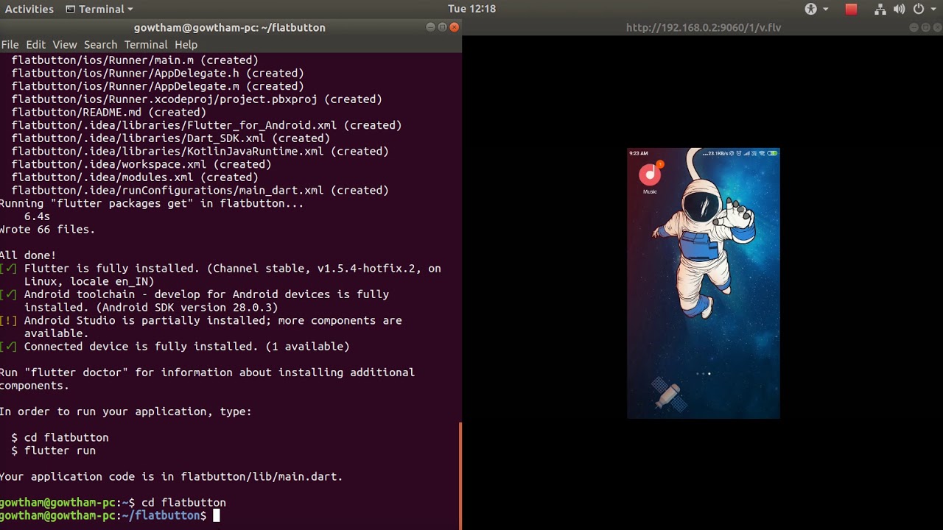
Task: Open the clock showing Tue 12:18
Action: click(x=471, y=9)
